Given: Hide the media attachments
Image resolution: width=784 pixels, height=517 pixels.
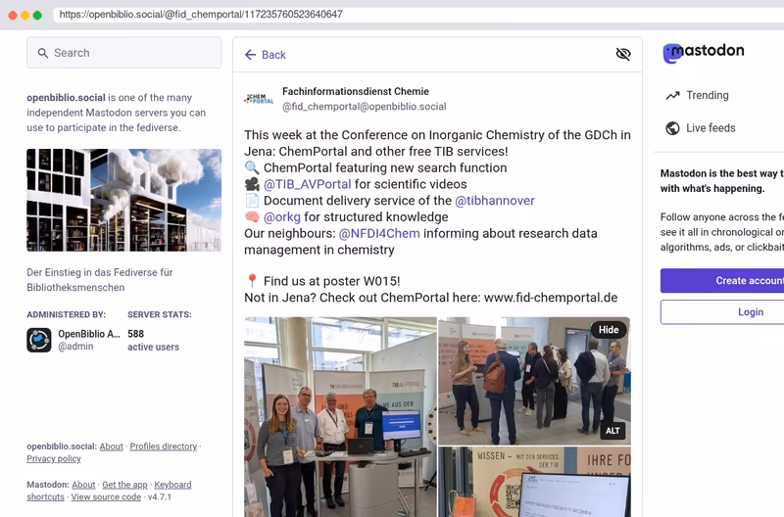Looking at the screenshot, I should click(x=609, y=330).
